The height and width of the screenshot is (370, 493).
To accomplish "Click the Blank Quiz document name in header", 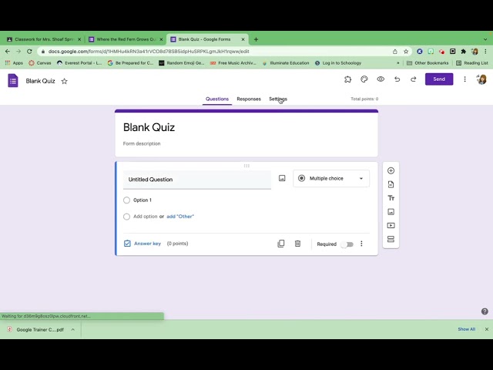I will [x=40, y=81].
